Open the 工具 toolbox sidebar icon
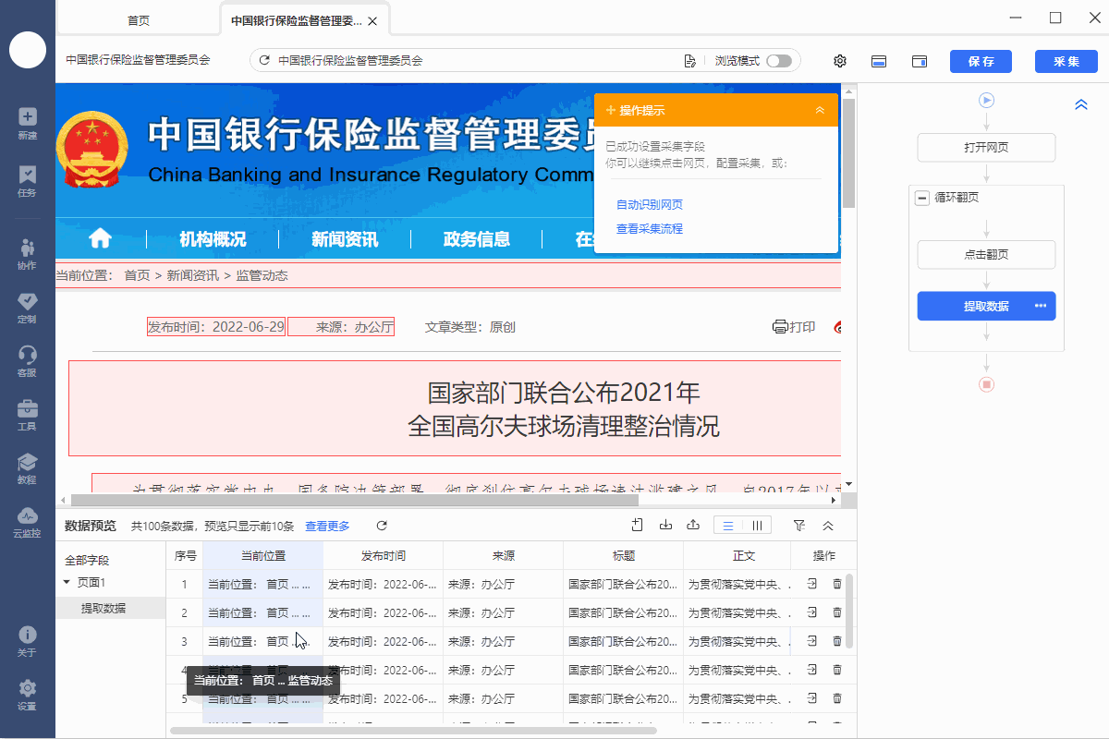Screen dimensions: 1109x739 (28, 414)
